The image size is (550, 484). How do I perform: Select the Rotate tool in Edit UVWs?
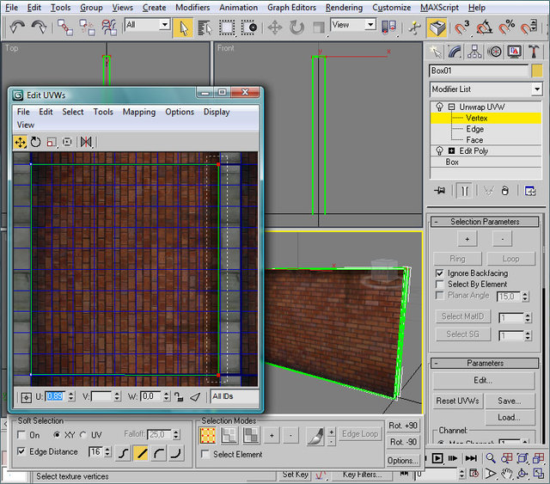[x=35, y=142]
